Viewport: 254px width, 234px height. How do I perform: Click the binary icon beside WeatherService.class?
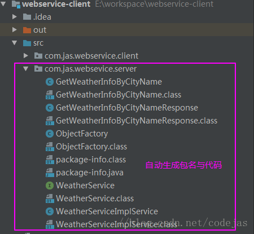point(50,198)
